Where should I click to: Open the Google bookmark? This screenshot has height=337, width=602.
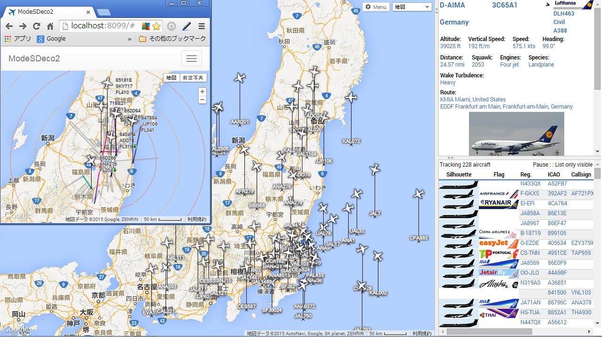point(51,39)
